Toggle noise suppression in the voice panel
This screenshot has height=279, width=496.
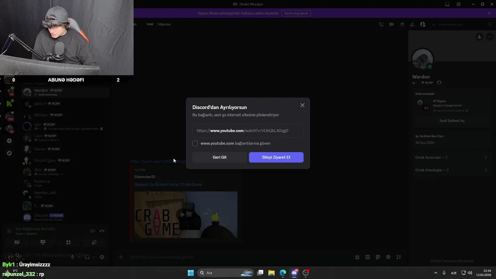point(93,231)
